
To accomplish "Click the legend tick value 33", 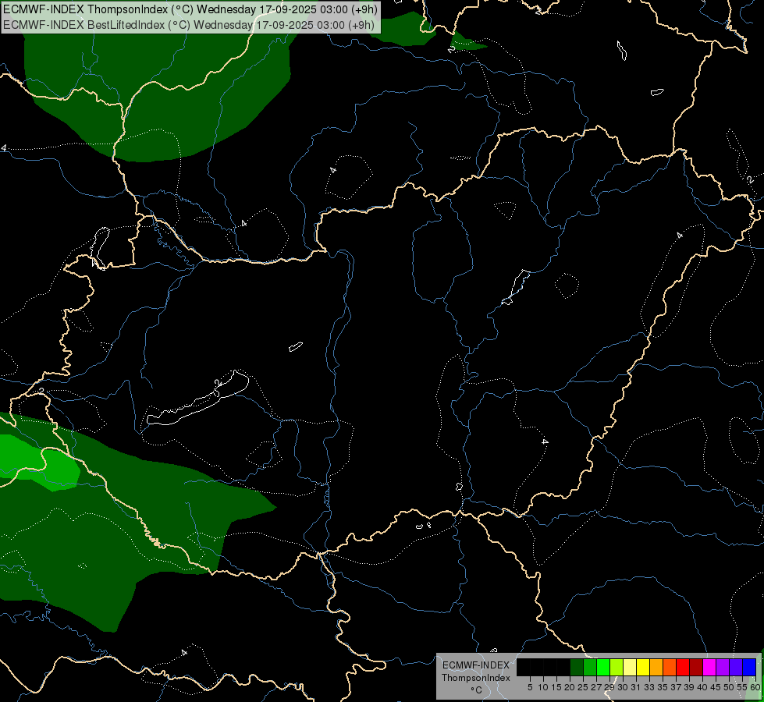I will pos(649,687).
